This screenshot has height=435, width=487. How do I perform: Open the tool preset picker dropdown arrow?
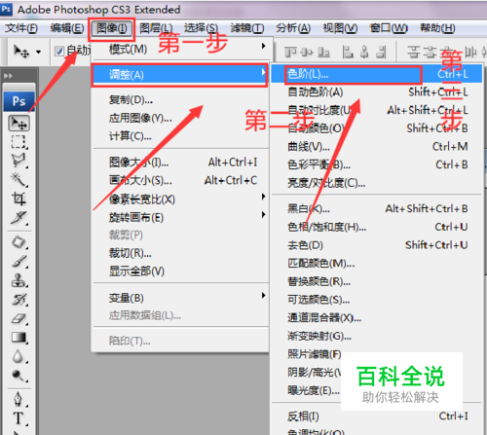point(39,52)
